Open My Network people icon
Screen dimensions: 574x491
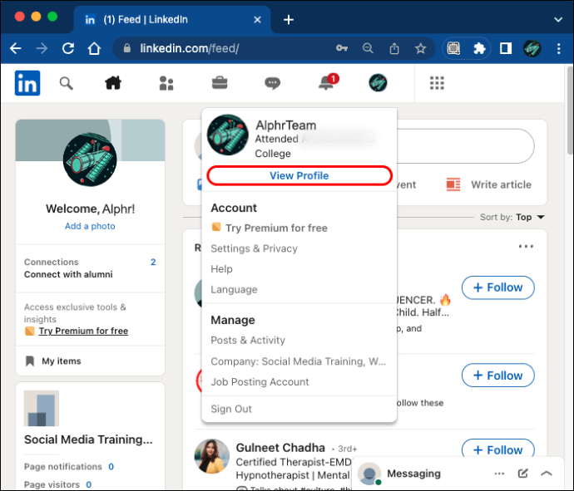pos(166,83)
